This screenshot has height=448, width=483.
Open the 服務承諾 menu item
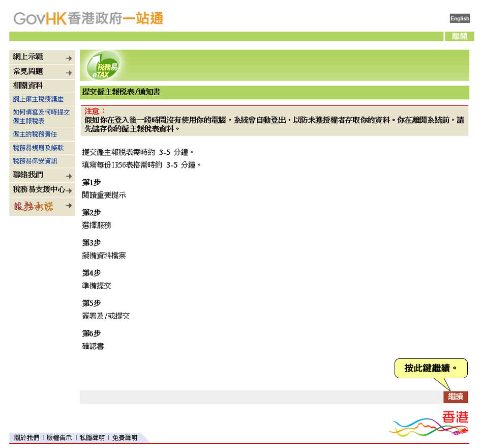[34, 206]
